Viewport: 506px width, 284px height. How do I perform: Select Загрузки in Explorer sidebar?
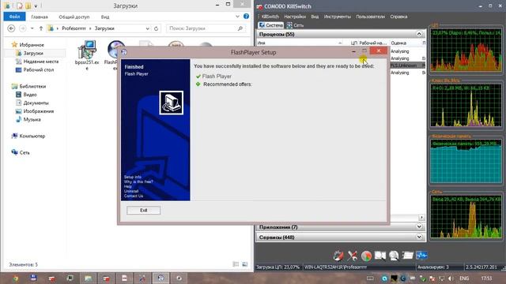pos(33,53)
